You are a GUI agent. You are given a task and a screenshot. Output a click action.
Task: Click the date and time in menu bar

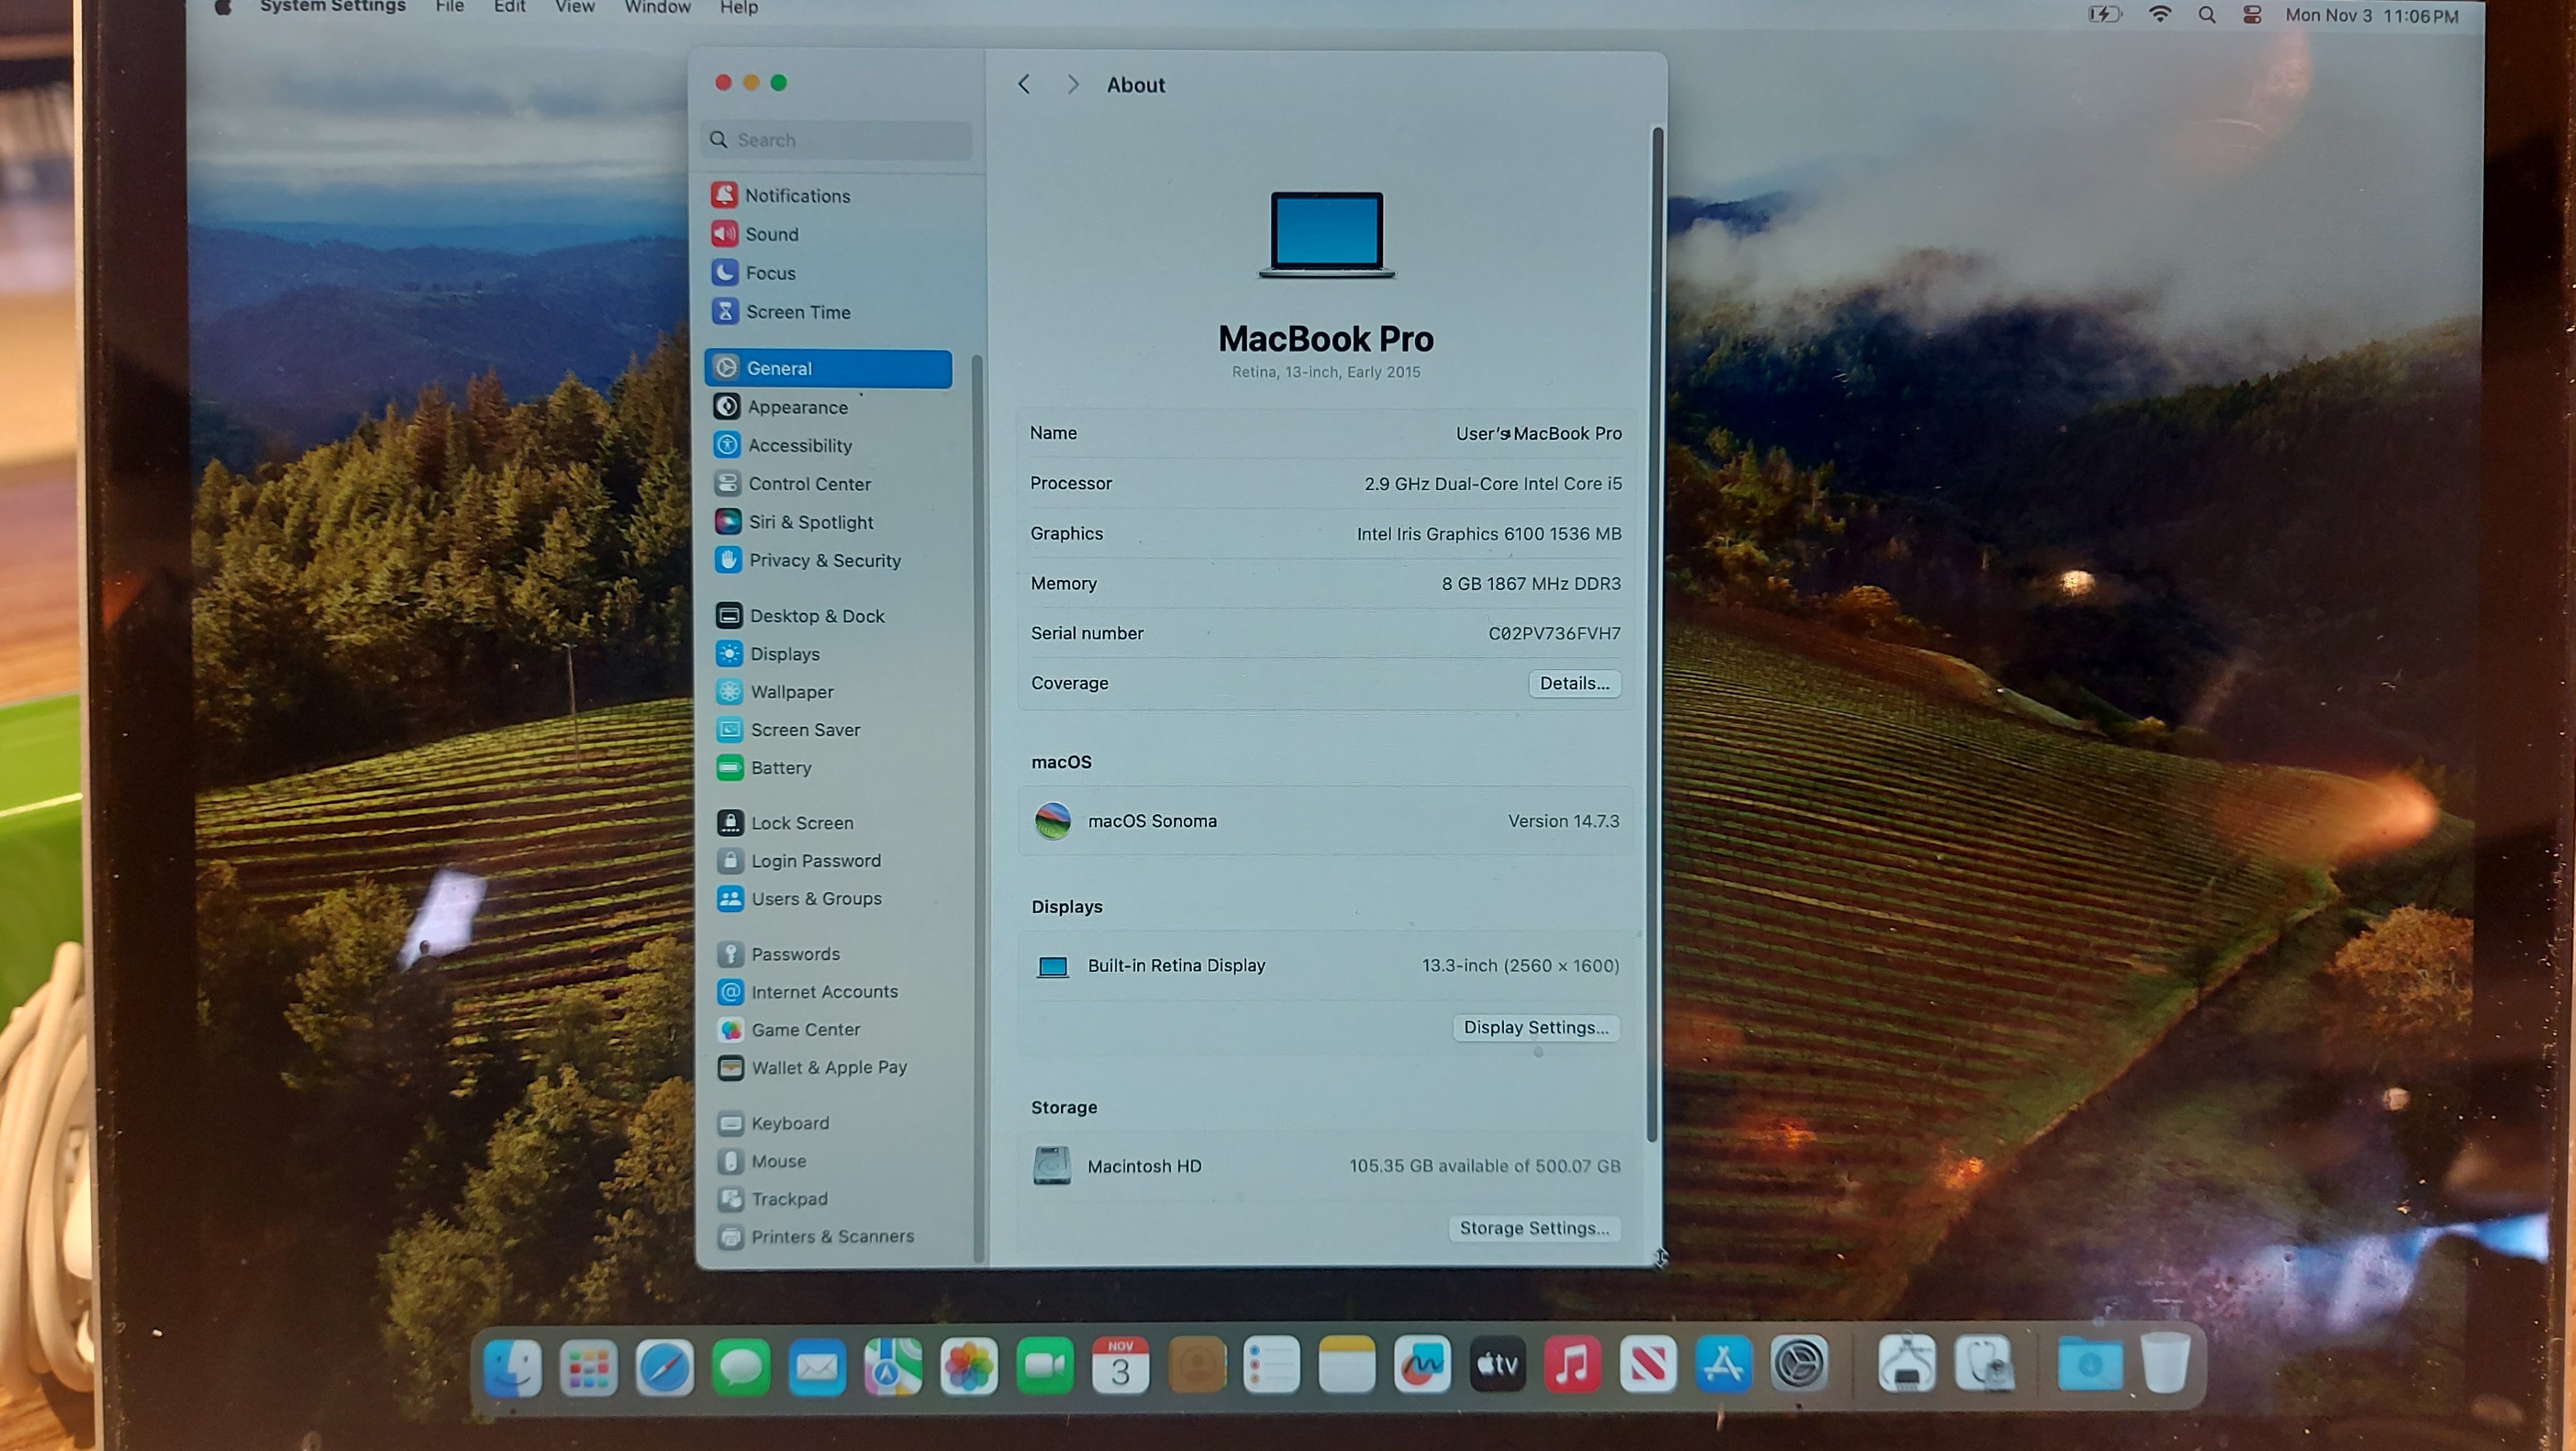(2371, 16)
